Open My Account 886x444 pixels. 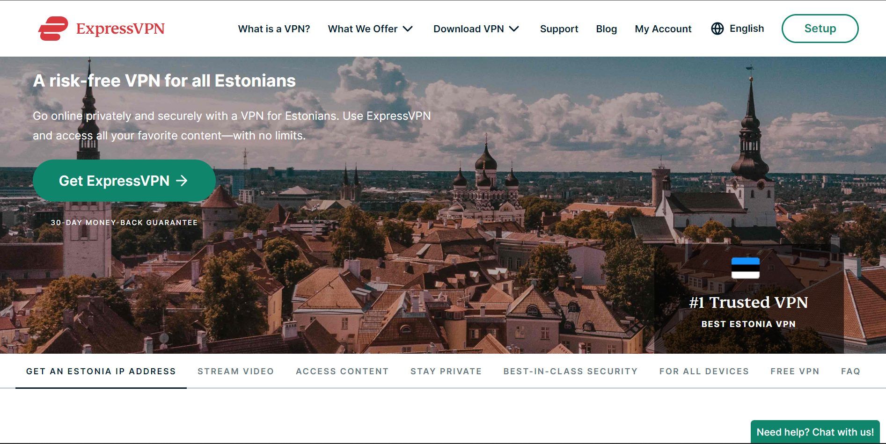(x=663, y=29)
